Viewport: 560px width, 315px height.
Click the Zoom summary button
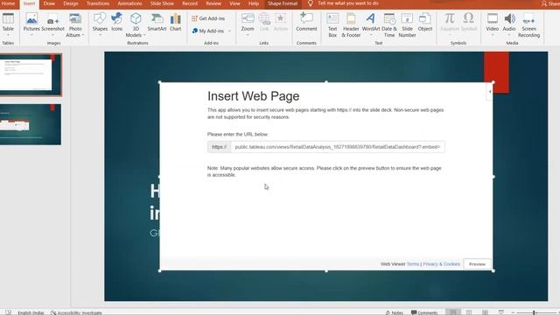point(248,24)
